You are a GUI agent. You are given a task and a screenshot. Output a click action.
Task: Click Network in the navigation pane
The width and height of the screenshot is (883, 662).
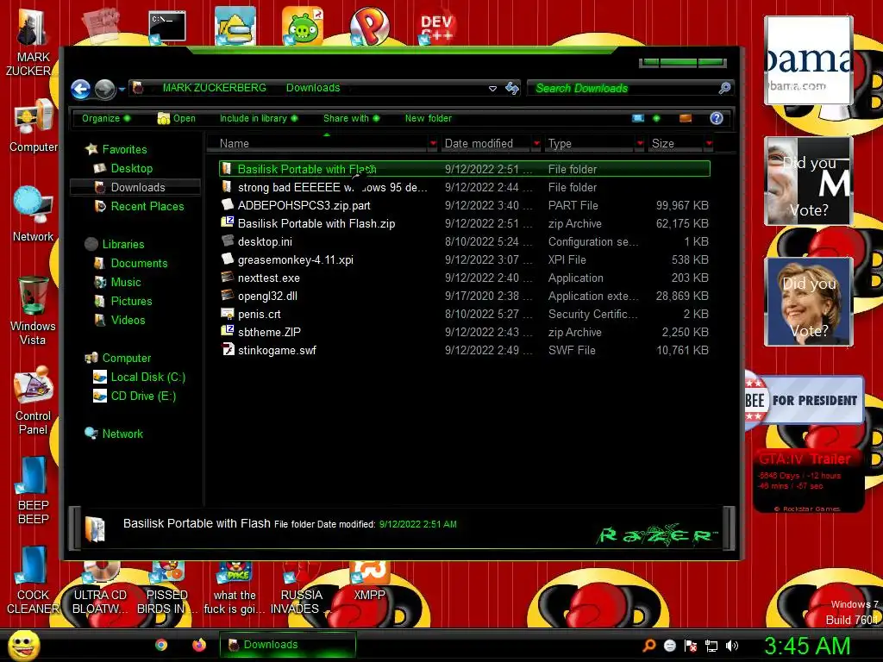[114, 434]
